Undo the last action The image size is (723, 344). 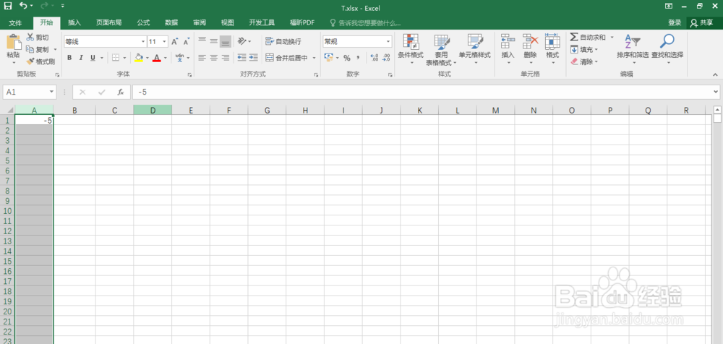click(24, 6)
